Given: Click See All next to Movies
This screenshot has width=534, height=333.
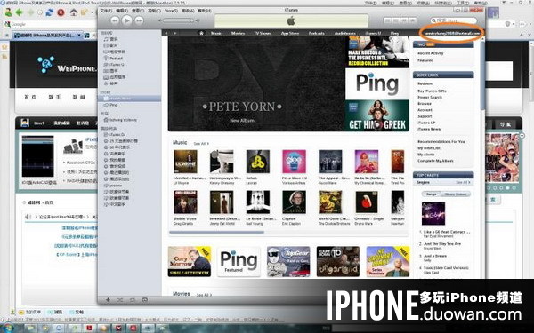Looking at the screenshot, I should (204, 295).
